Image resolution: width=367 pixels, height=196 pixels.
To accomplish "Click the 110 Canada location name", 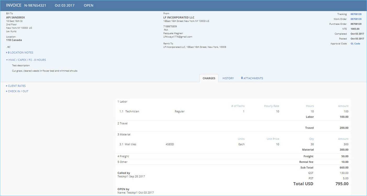I will (x=14, y=40).
